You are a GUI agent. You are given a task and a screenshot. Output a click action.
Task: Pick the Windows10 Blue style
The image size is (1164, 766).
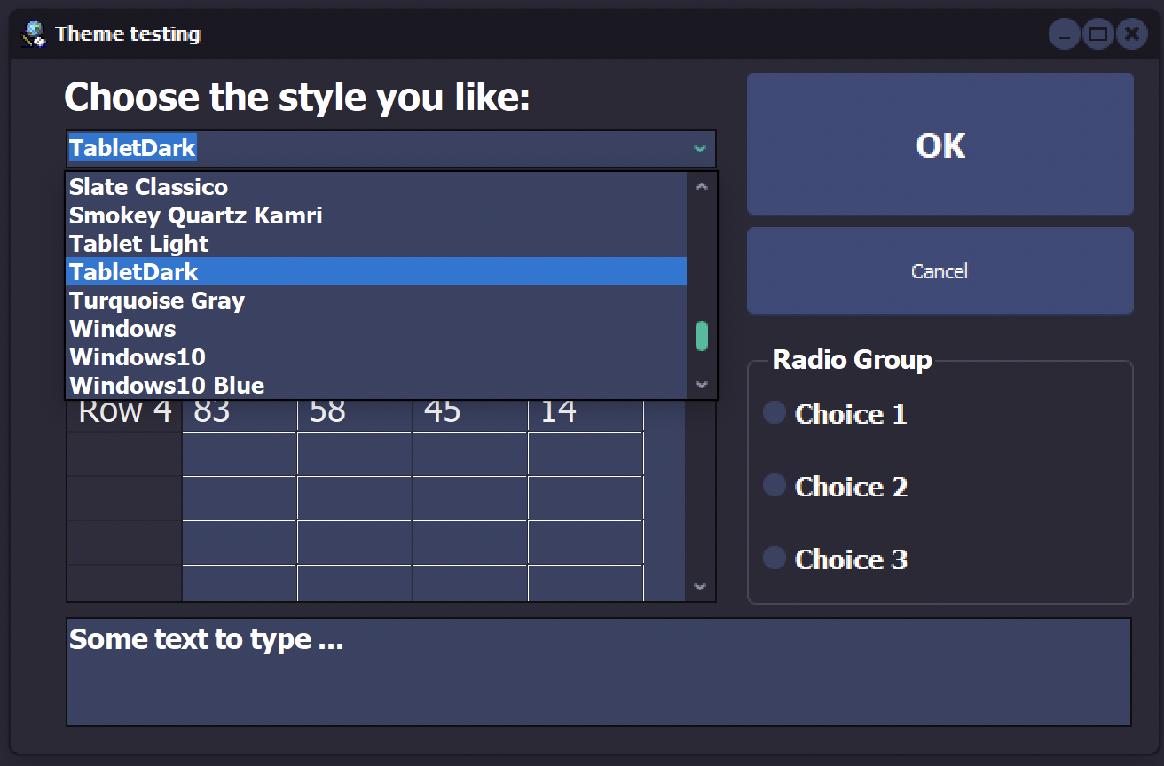click(x=167, y=386)
